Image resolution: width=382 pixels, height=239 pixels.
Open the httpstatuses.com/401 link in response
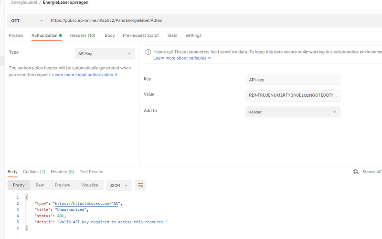[x=86, y=204]
